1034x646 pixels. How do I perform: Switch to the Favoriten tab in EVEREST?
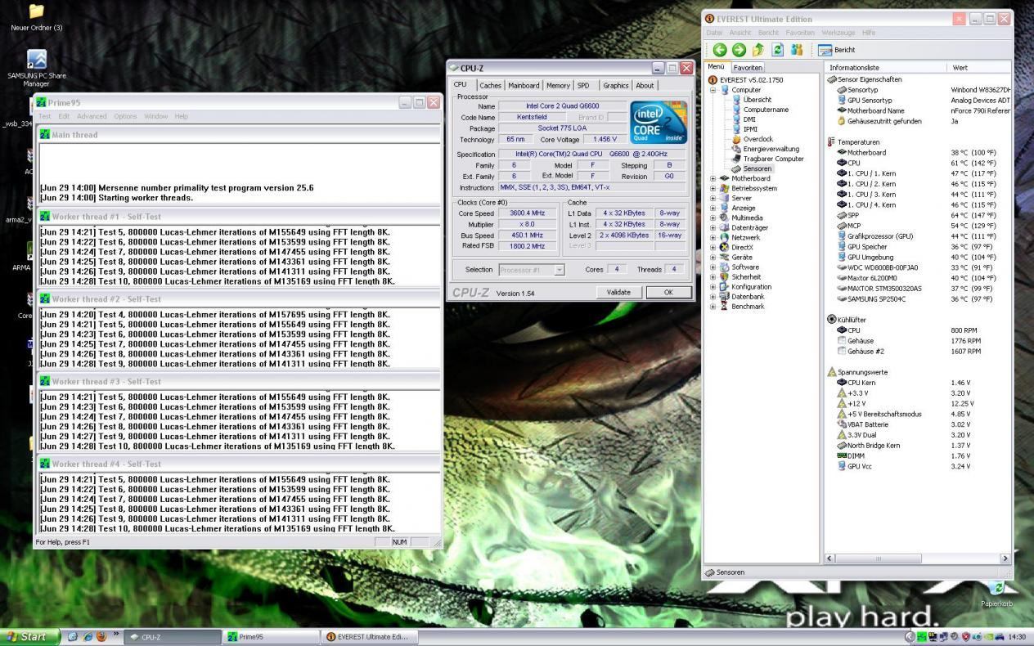[748, 67]
